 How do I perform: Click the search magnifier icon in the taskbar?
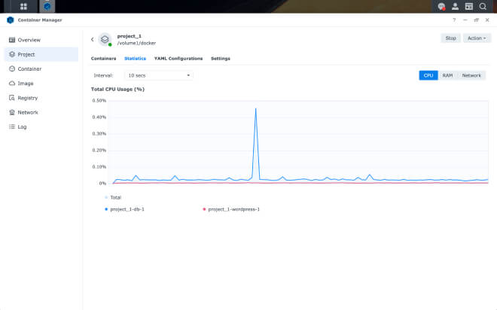tap(483, 6)
